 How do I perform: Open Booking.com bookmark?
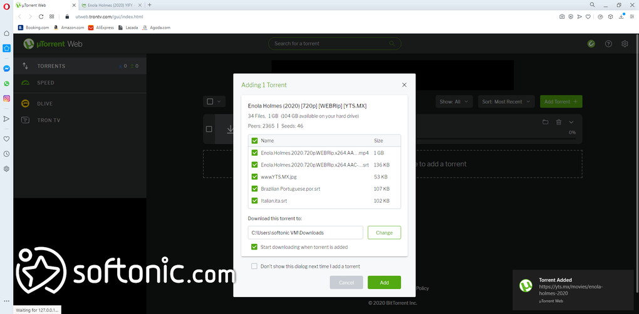click(34, 28)
